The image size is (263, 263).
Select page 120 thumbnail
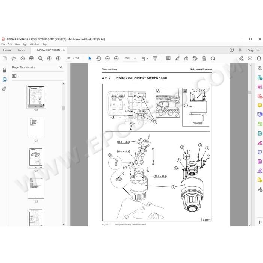(36, 97)
